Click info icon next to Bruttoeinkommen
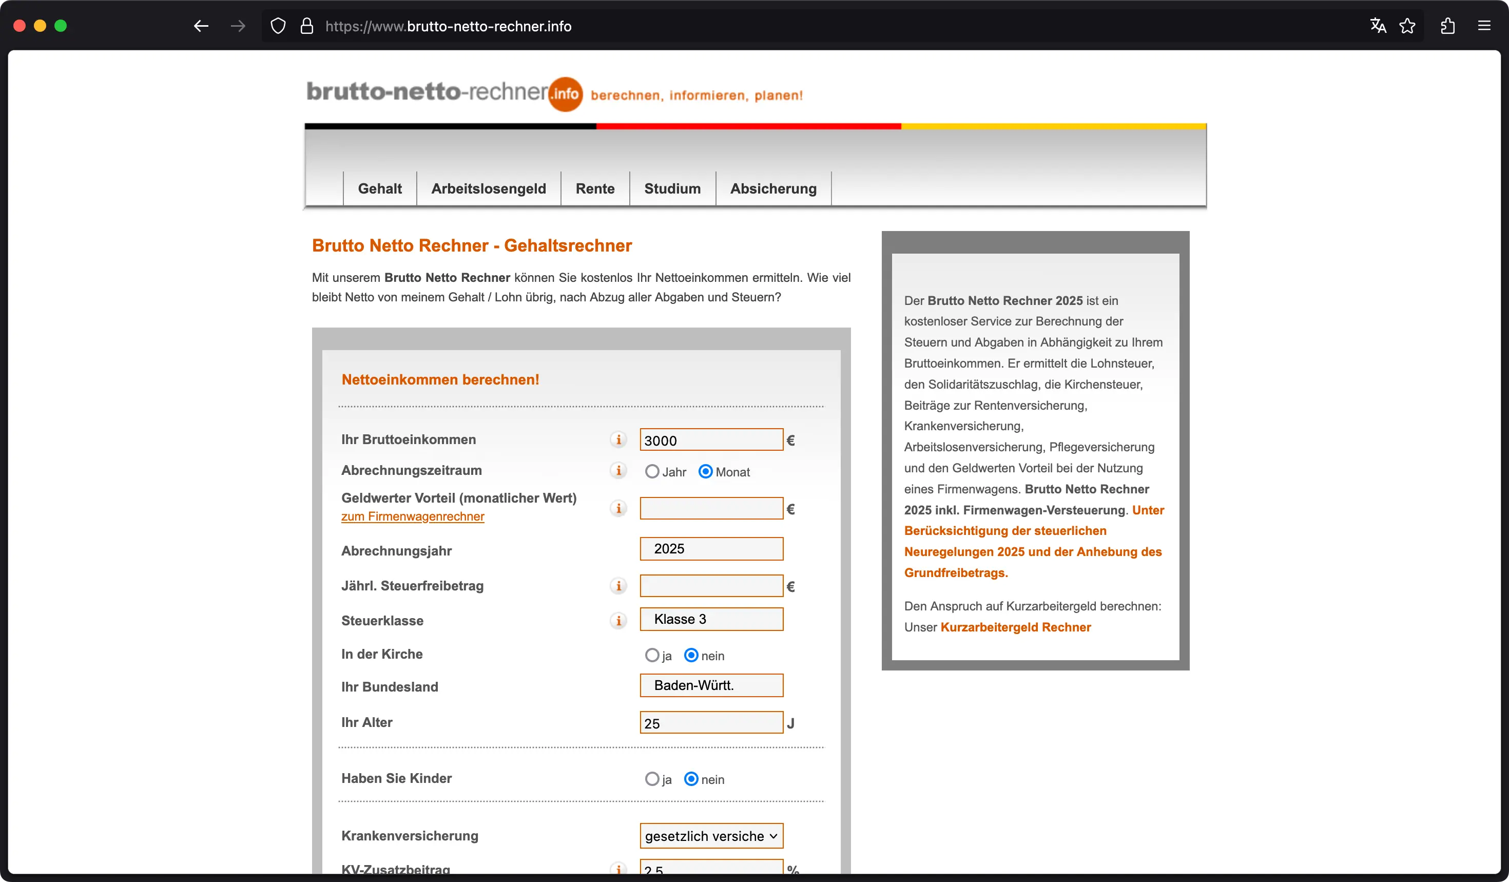1509x882 pixels. tap(618, 439)
